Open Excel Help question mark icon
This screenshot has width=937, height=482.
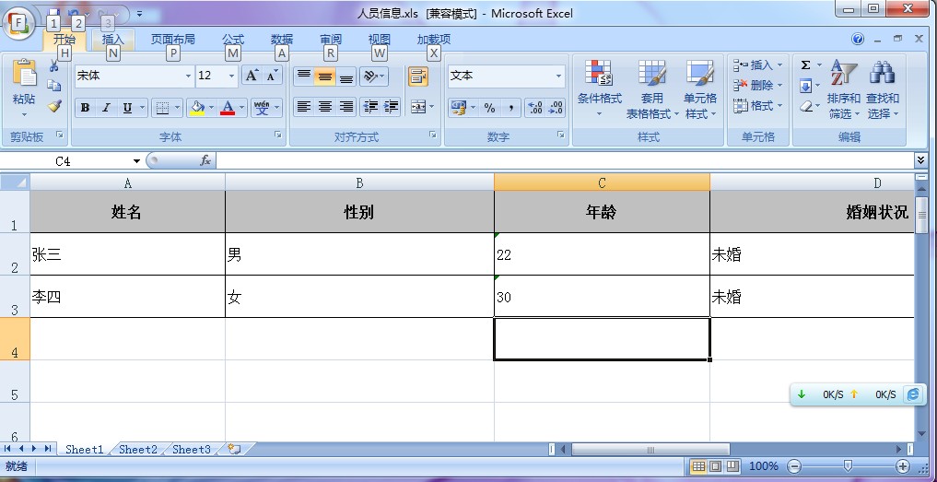[x=858, y=40]
